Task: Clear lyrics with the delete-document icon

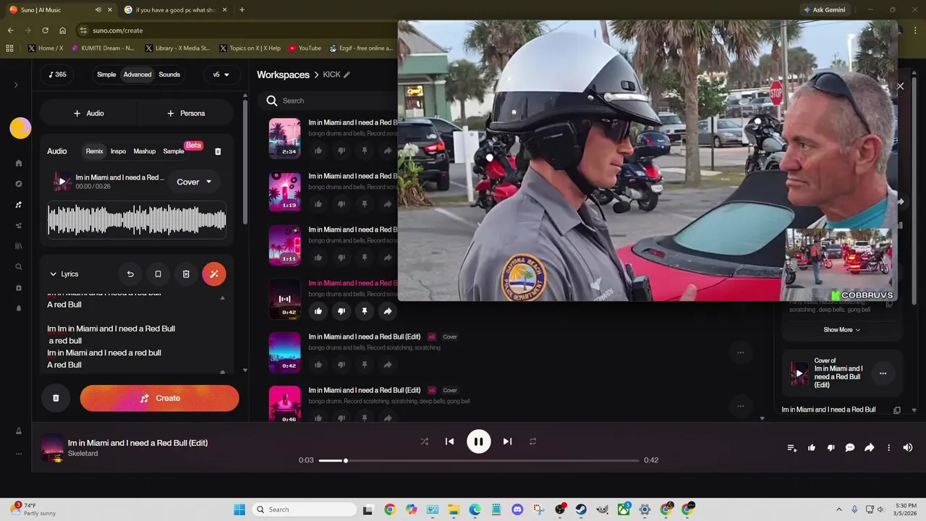Action: pyautogui.click(x=186, y=274)
